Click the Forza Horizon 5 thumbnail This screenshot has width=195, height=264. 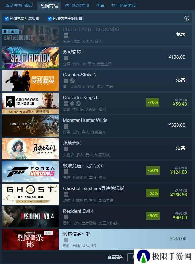coord(30,171)
